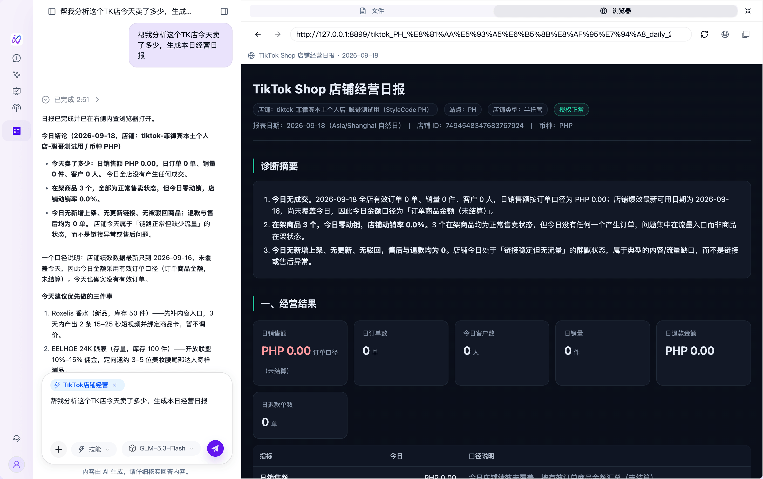This screenshot has width=763, height=479.
Task: Click the 日订单数 card
Action: [401, 353]
